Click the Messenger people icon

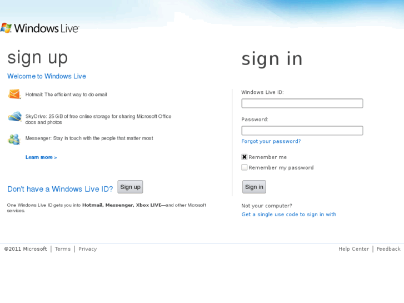14,139
